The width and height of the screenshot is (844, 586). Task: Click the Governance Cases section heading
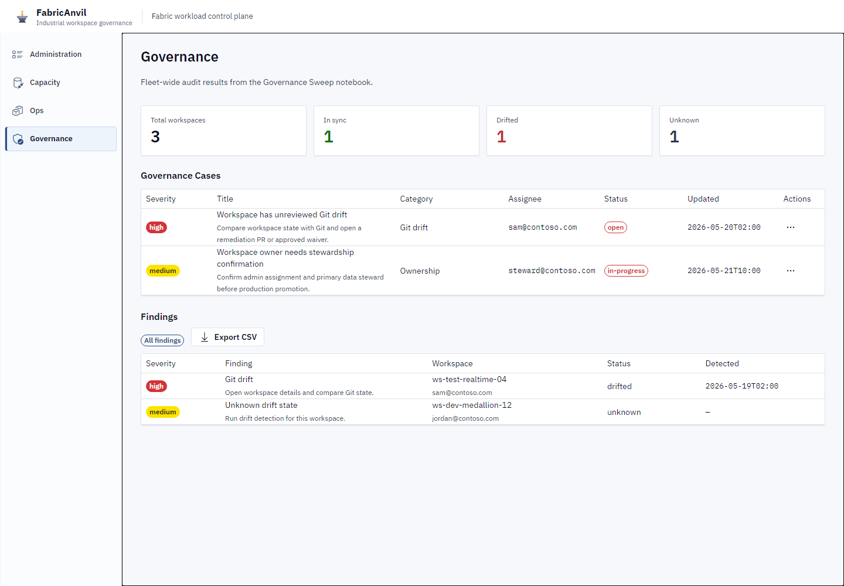pyautogui.click(x=181, y=176)
